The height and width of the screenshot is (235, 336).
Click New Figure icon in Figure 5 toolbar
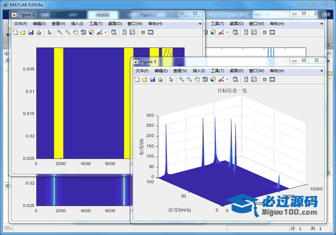pyautogui.click(x=137, y=79)
